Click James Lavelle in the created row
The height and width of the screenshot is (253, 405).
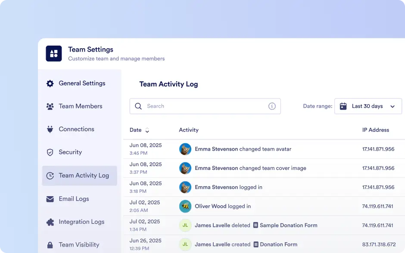pos(212,244)
